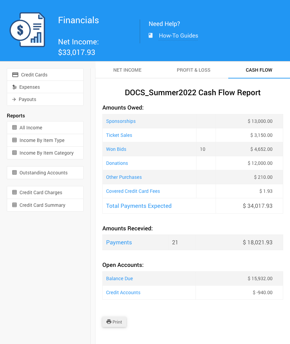Switch to the Profit & Loss tab
This screenshot has width=290, height=344.
click(193, 70)
